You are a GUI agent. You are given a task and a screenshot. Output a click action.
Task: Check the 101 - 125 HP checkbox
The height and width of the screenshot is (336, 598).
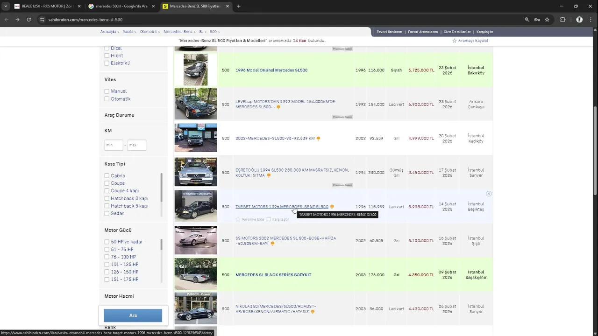pyautogui.click(x=107, y=265)
